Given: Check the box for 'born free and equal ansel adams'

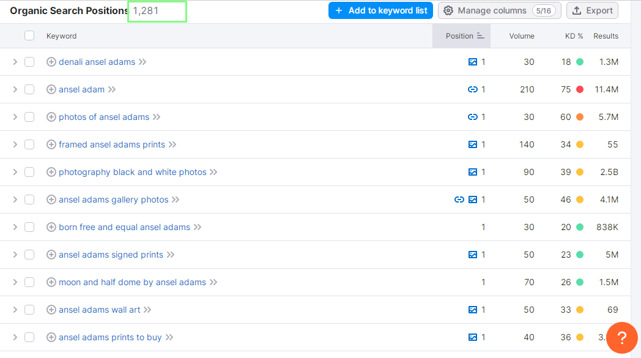Looking at the screenshot, I should (29, 227).
